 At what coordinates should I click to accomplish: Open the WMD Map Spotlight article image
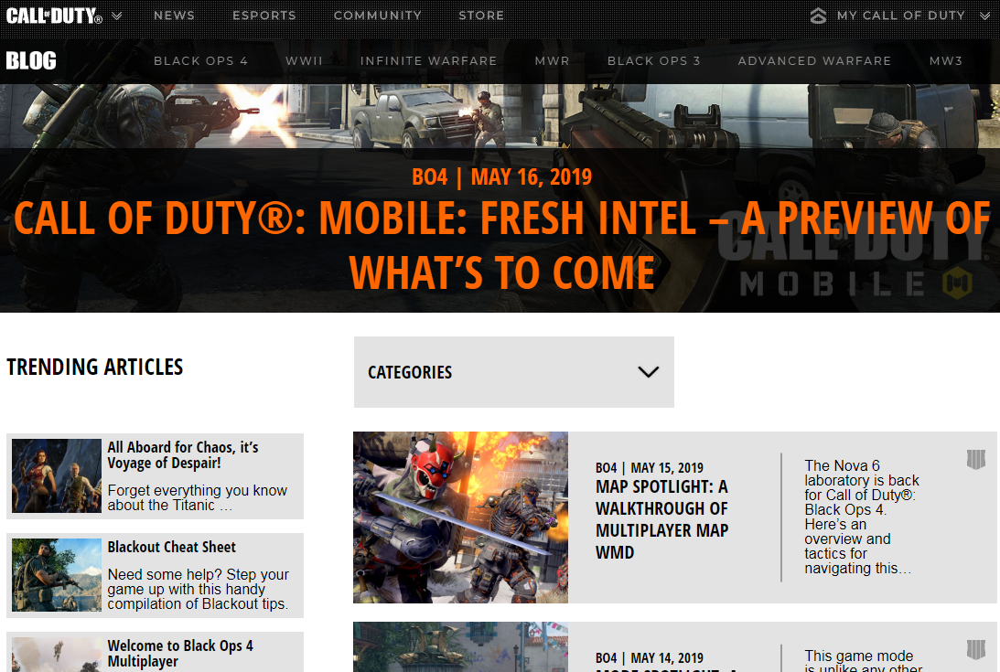pyautogui.click(x=460, y=517)
